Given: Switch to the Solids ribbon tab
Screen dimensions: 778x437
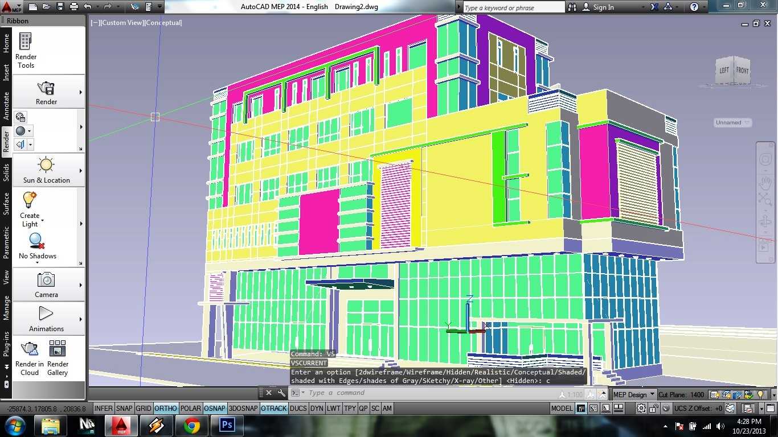Looking at the screenshot, I should pyautogui.click(x=6, y=172).
